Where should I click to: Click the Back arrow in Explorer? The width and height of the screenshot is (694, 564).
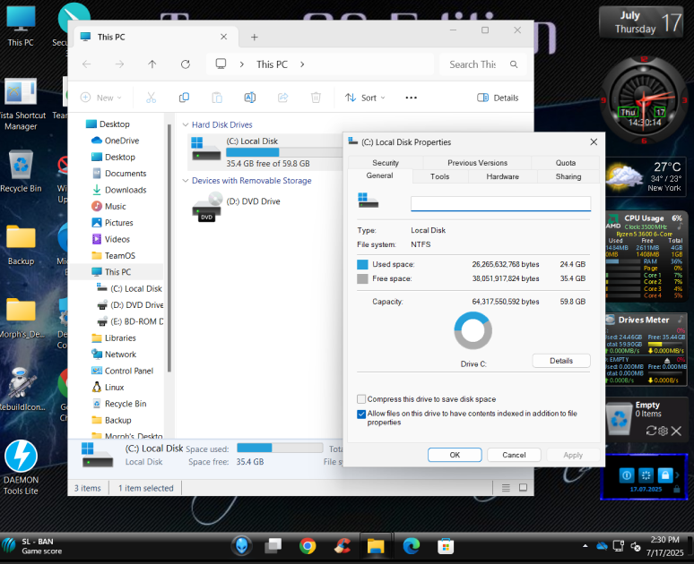[87, 64]
